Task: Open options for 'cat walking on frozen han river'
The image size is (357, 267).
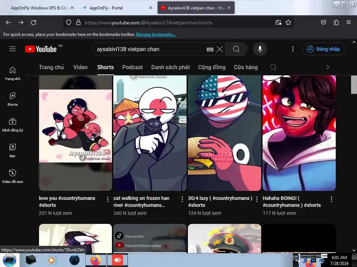Action: [x=182, y=199]
